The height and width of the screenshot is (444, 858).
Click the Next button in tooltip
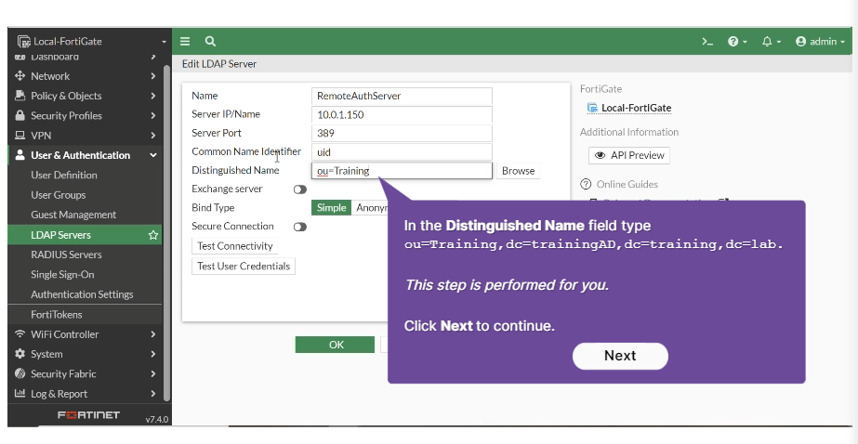[x=620, y=356]
